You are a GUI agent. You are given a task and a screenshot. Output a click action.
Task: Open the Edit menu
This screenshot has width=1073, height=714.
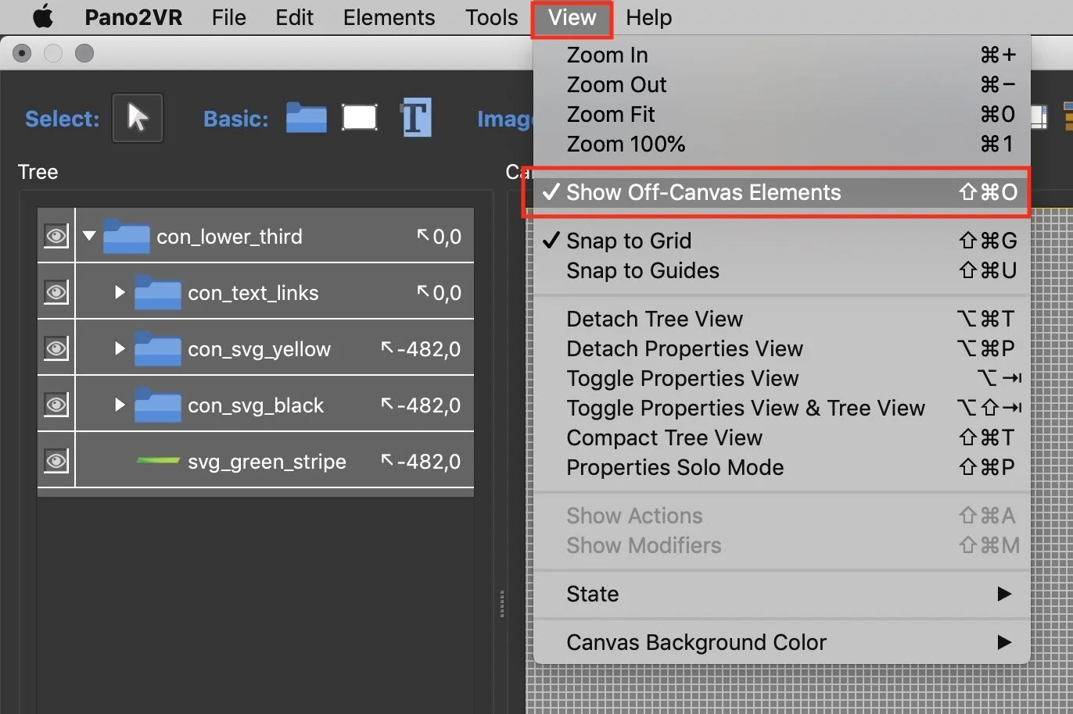pyautogui.click(x=294, y=17)
